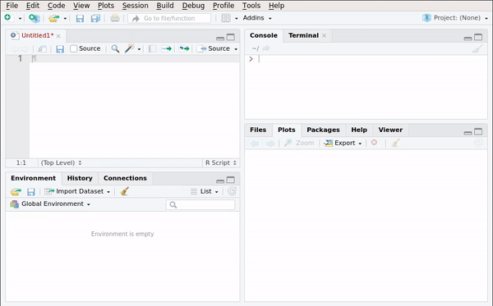Image resolution: width=493 pixels, height=306 pixels.
Task: Open the Addins dropdown
Action: (257, 18)
